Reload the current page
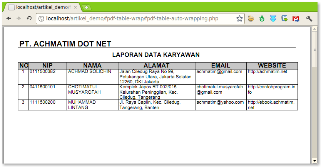The height and width of the screenshot is (167, 321). point(29,18)
